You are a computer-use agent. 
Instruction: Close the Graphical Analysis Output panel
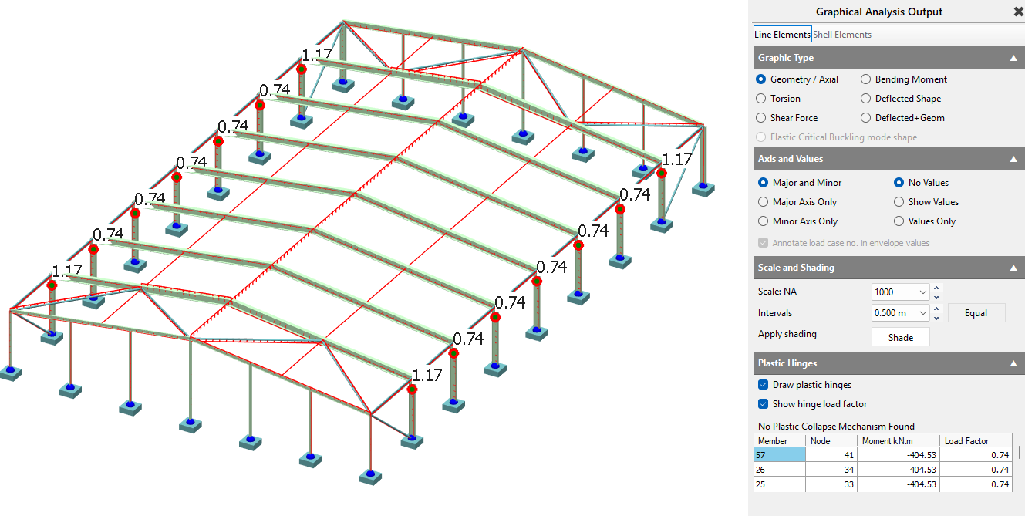point(1018,12)
